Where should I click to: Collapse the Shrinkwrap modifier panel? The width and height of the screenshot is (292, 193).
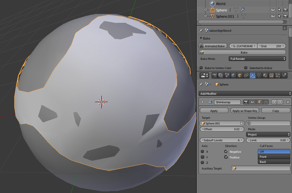click(202, 102)
